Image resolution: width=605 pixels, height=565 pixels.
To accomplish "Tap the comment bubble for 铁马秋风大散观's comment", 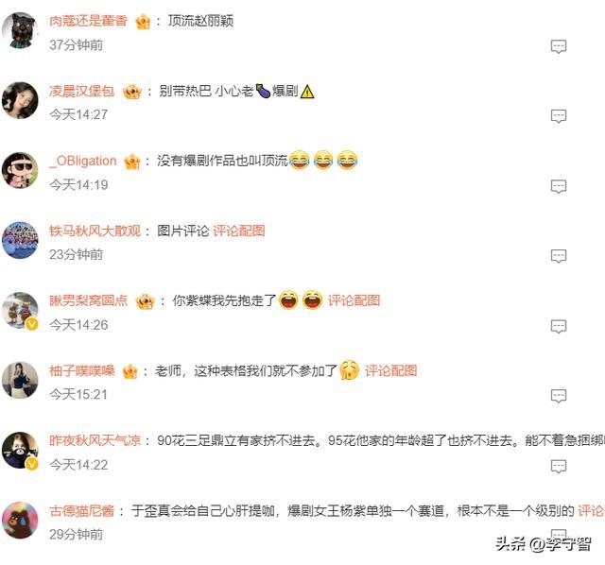I will 559,256.
